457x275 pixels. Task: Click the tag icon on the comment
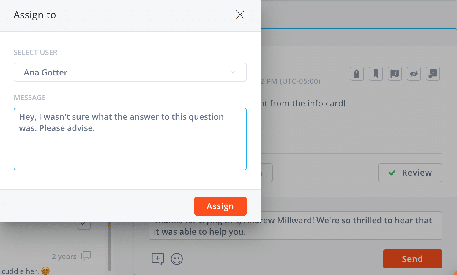point(357,74)
